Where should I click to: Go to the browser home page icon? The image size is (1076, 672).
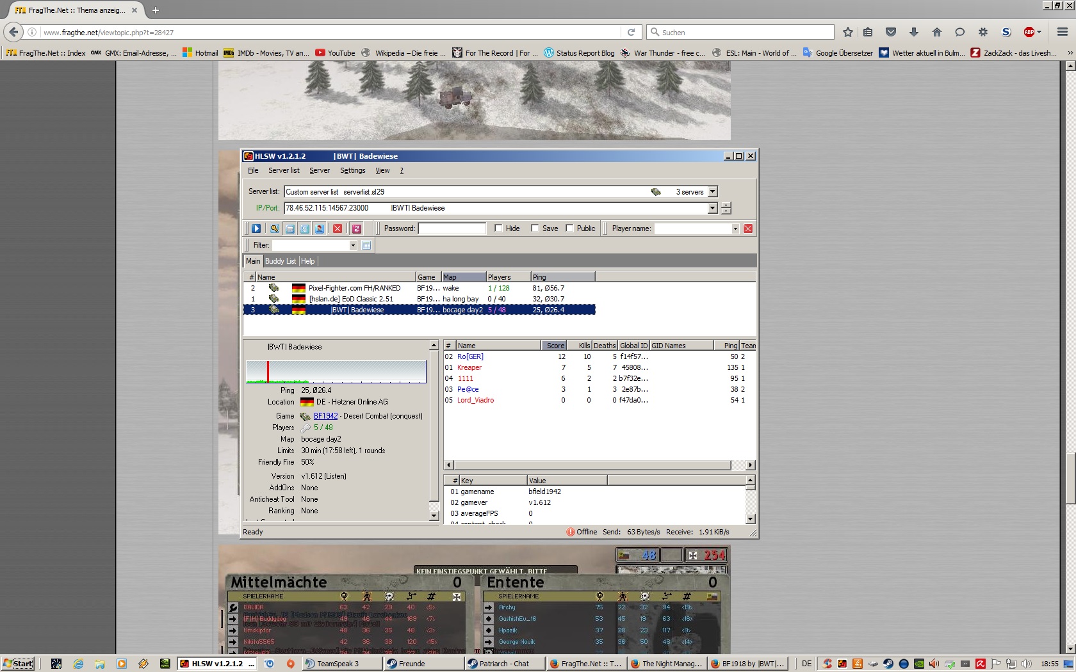[937, 32]
